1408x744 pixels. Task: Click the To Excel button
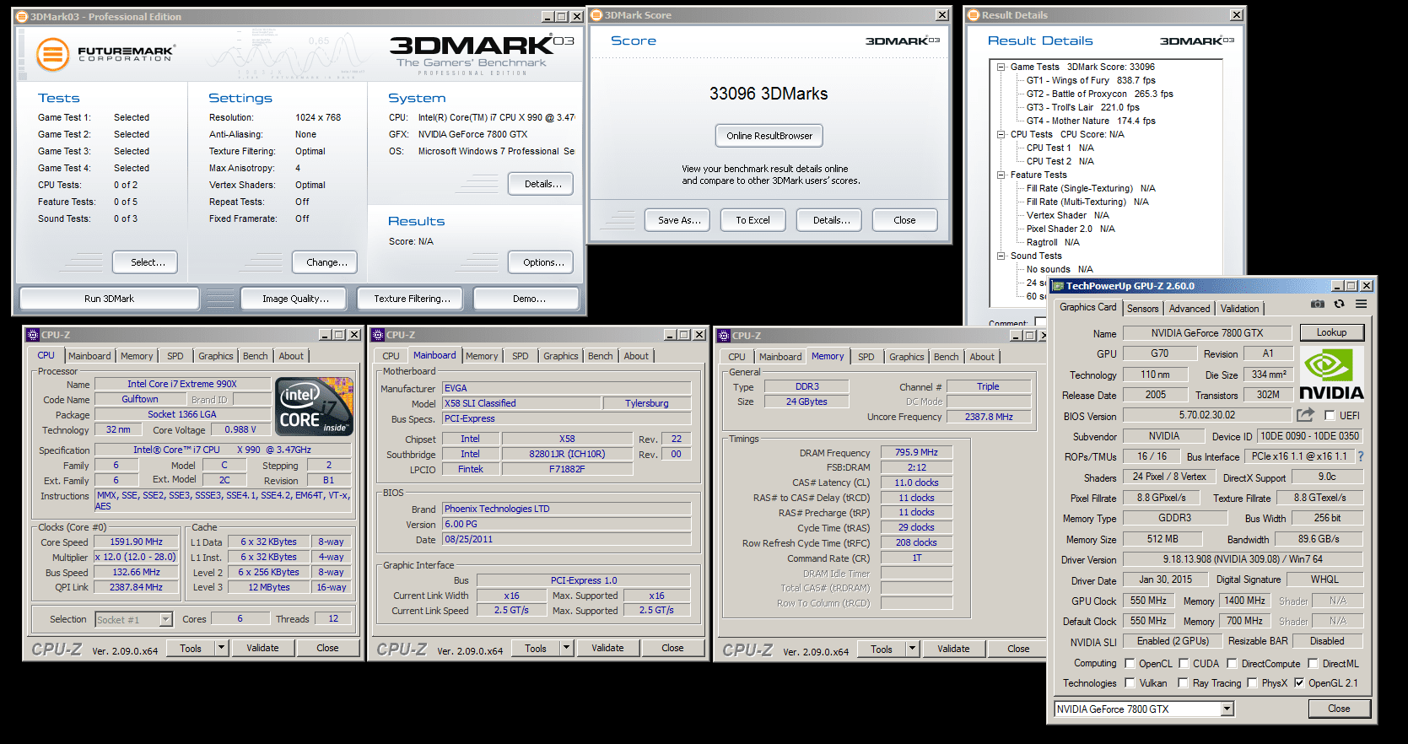(753, 220)
